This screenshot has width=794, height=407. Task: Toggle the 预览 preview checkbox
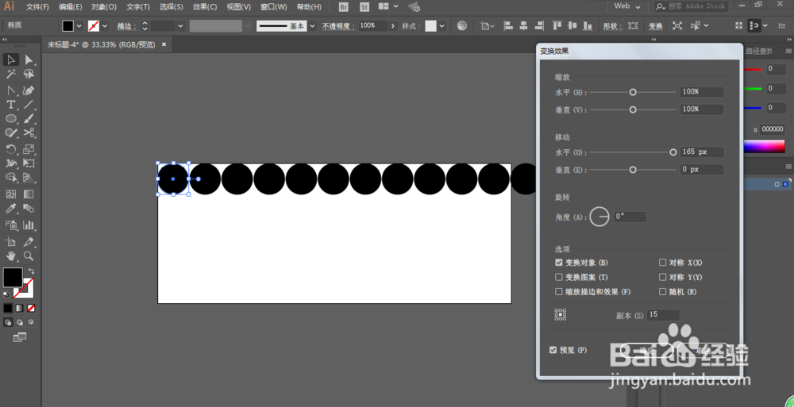click(x=553, y=351)
